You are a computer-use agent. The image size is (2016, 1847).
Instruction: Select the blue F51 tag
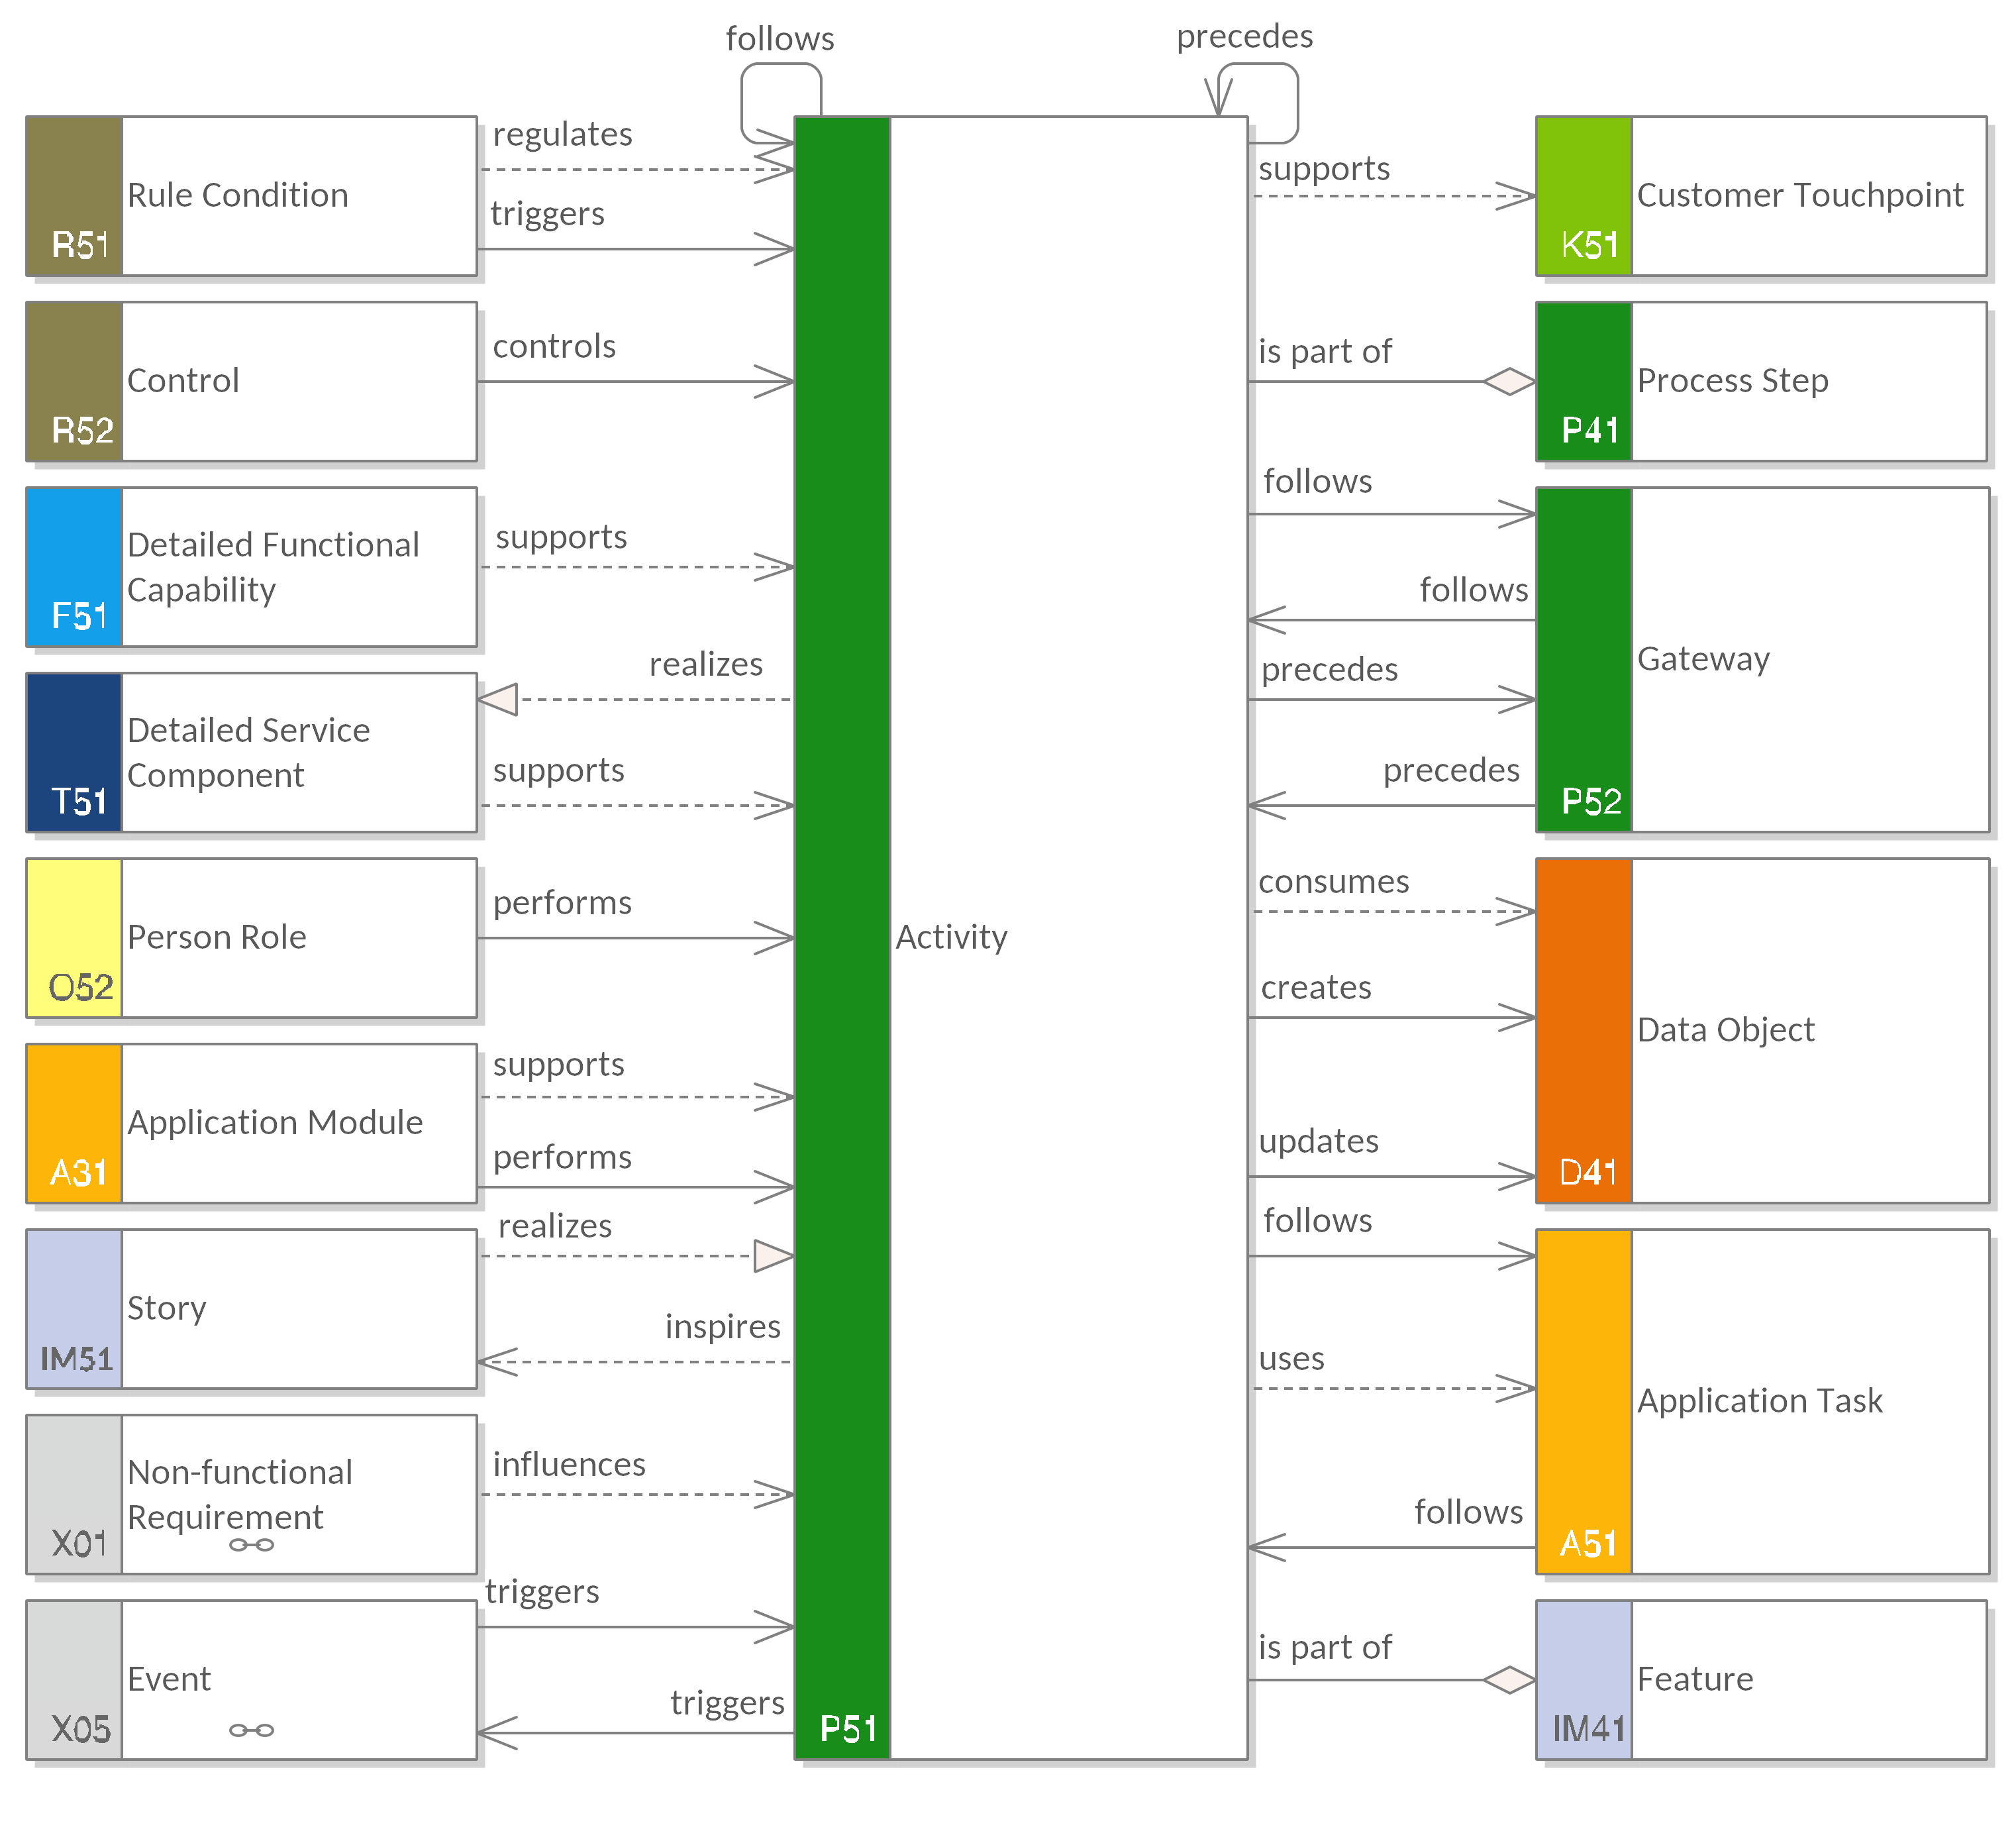click(x=74, y=567)
